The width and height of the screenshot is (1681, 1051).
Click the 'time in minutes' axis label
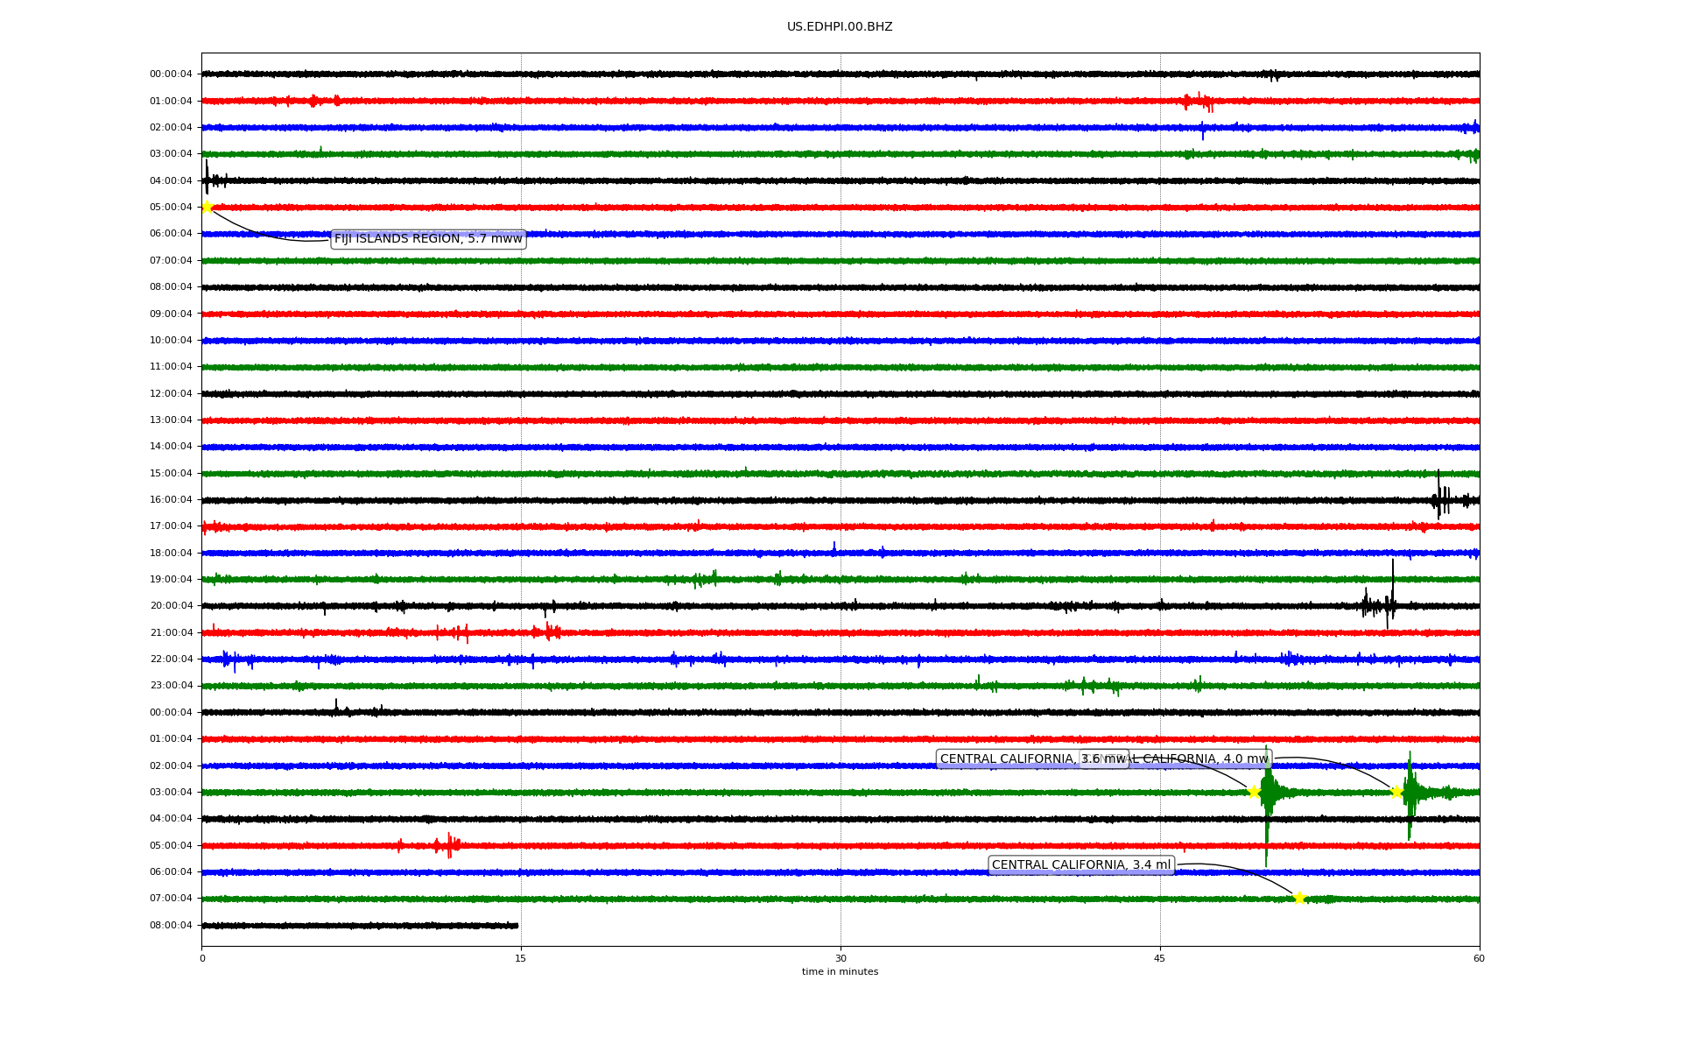click(x=839, y=972)
